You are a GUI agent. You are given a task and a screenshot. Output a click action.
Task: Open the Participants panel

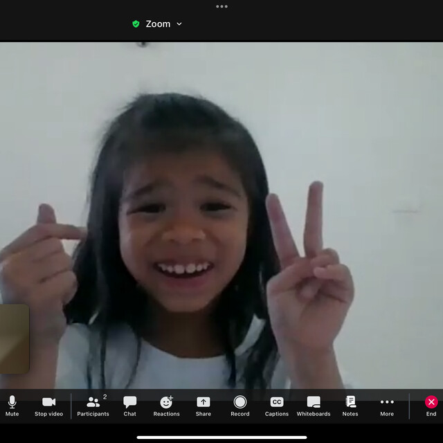93,406
